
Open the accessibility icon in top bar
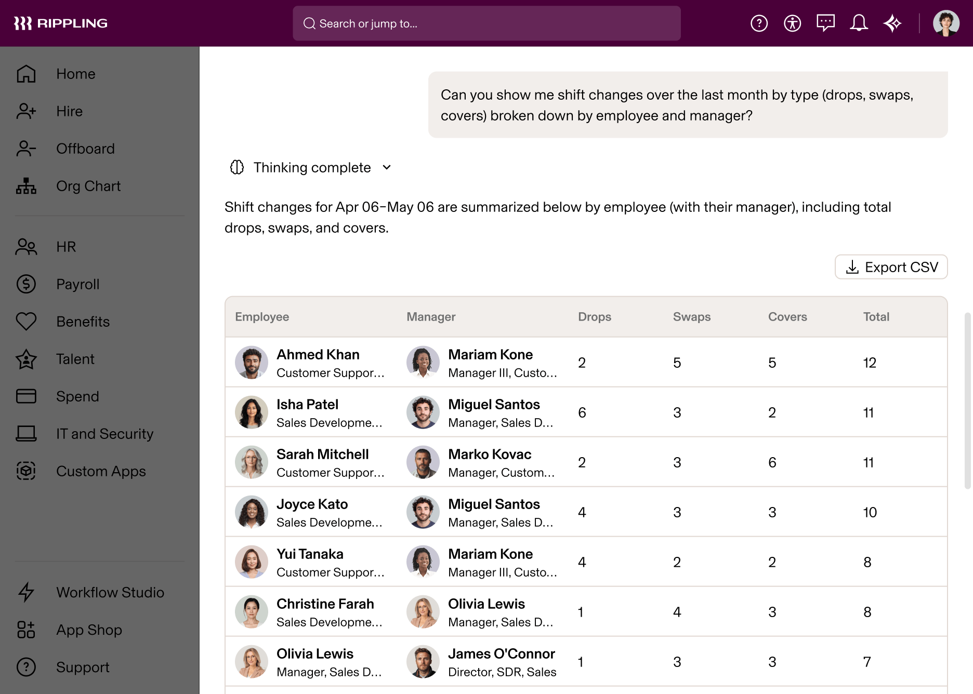click(x=792, y=23)
